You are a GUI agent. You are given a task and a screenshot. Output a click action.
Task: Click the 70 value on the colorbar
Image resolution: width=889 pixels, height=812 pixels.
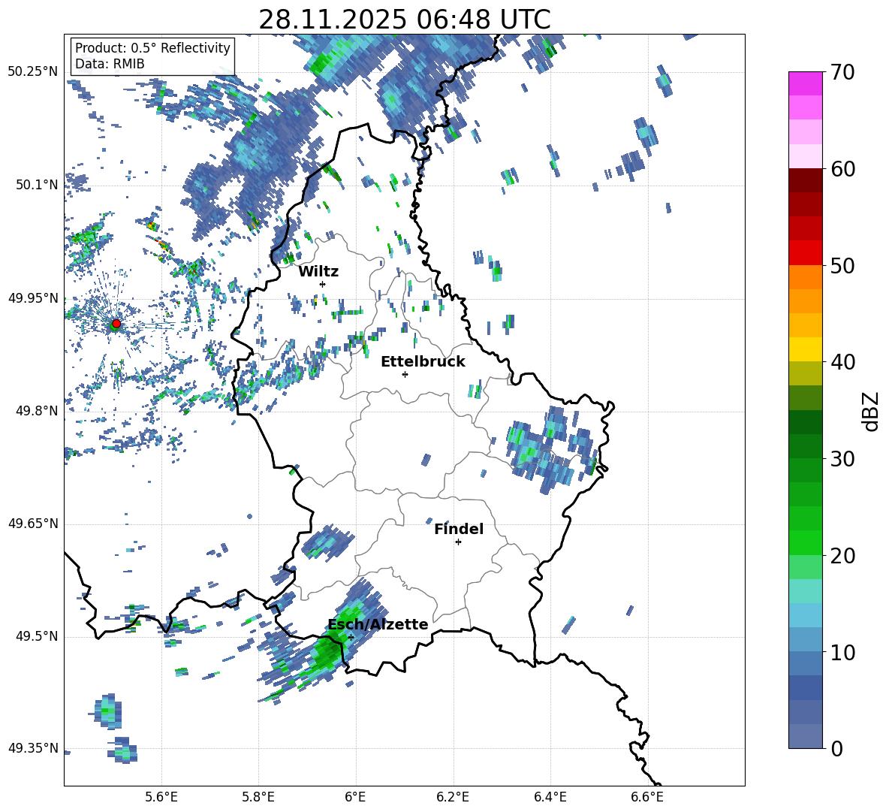842,72
